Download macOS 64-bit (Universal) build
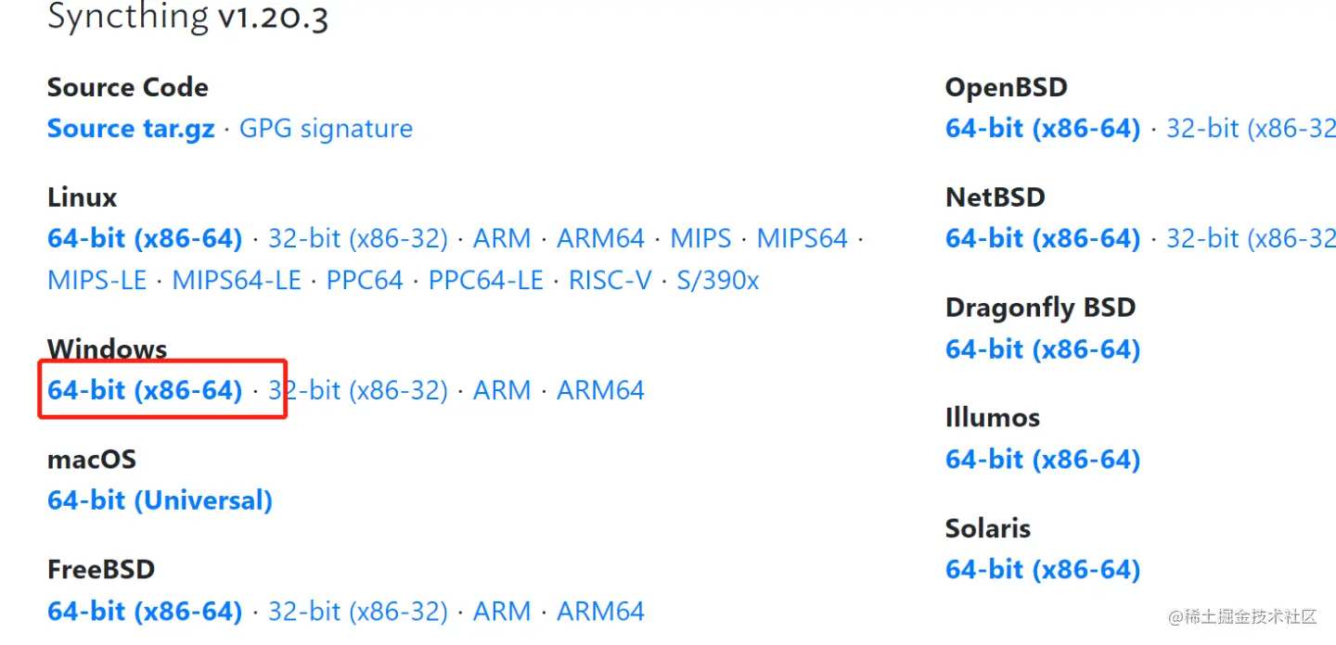This screenshot has width=1336, height=645. [x=160, y=501]
